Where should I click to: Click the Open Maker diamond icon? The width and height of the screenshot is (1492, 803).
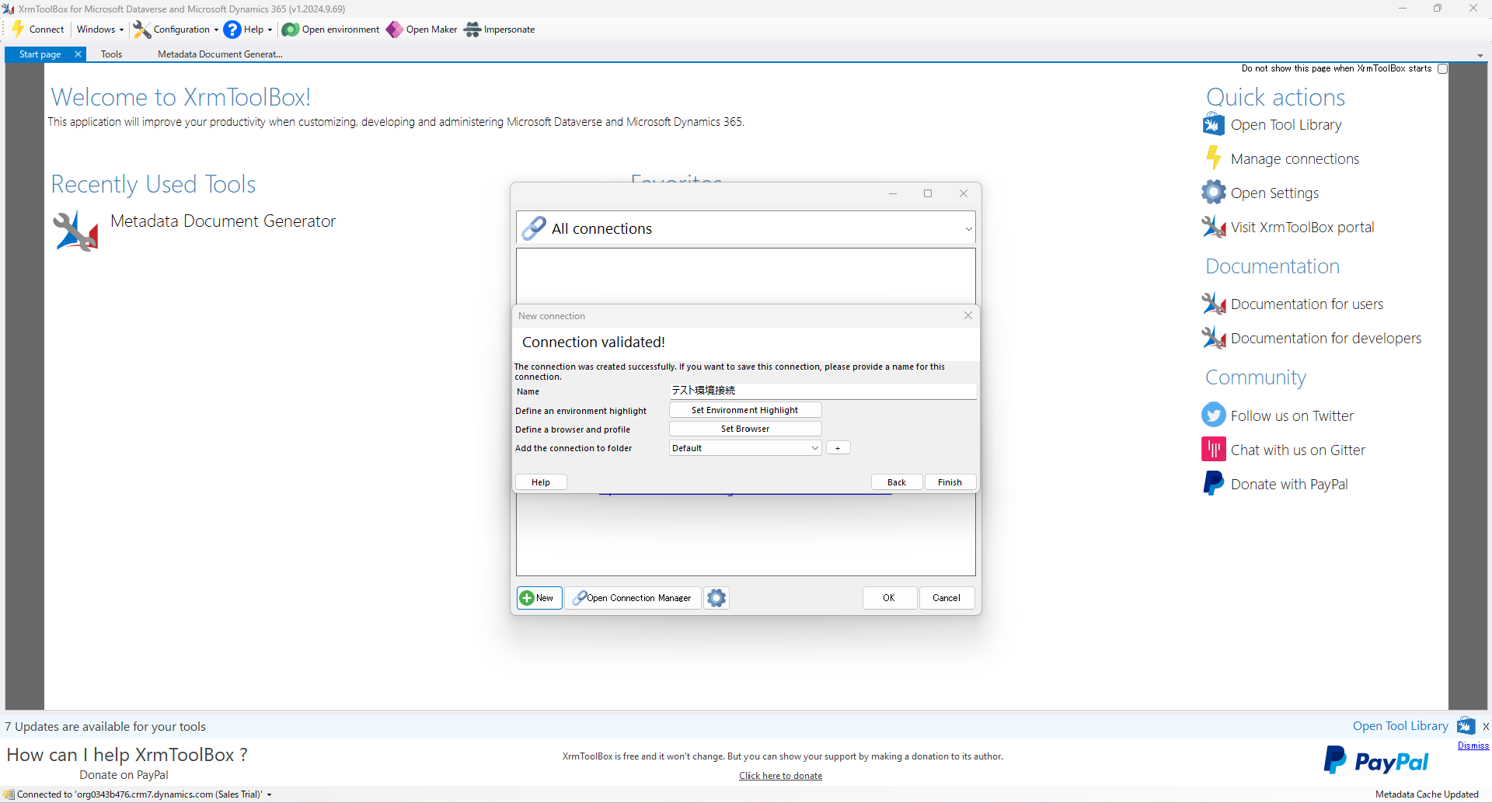click(395, 30)
